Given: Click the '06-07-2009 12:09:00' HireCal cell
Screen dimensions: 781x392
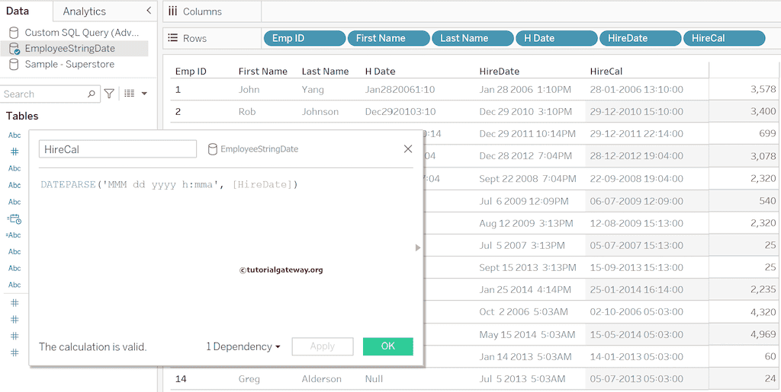Looking at the screenshot, I should click(637, 201).
